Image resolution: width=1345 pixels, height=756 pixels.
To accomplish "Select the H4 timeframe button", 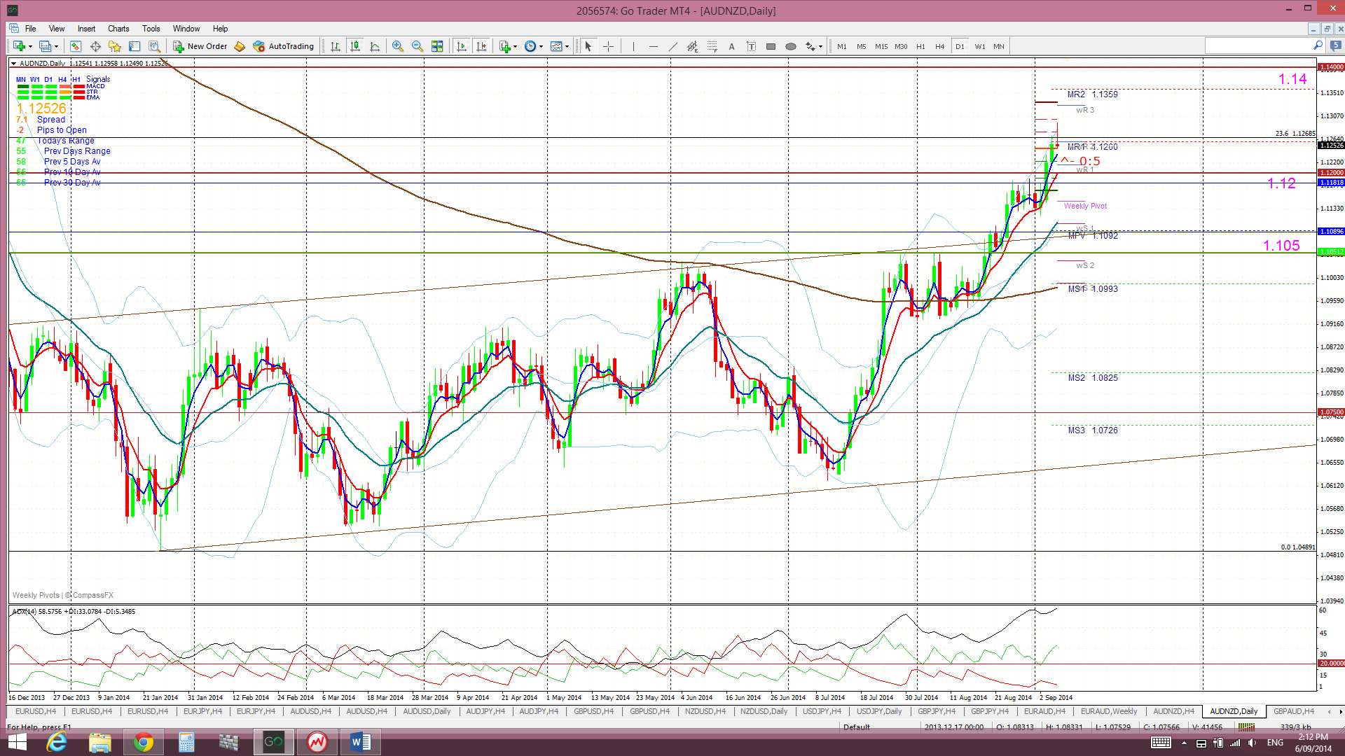I will coord(940,46).
